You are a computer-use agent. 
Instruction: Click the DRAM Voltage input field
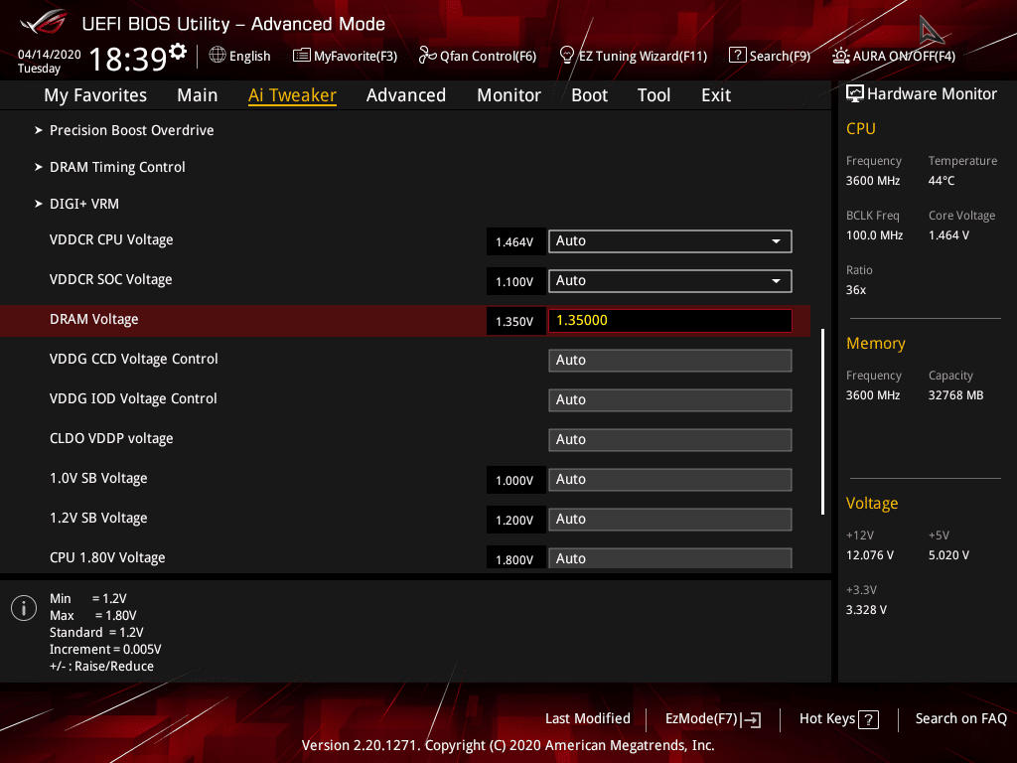click(670, 321)
